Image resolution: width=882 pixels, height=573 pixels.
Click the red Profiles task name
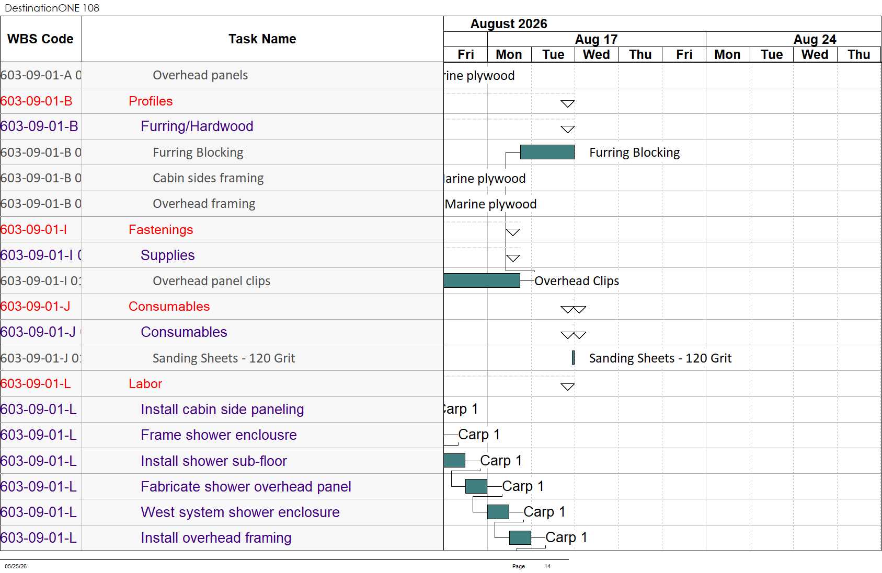151,101
